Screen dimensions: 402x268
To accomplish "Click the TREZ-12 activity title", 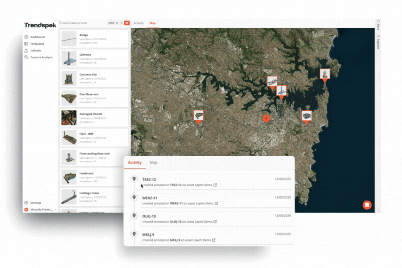I will (x=149, y=180).
